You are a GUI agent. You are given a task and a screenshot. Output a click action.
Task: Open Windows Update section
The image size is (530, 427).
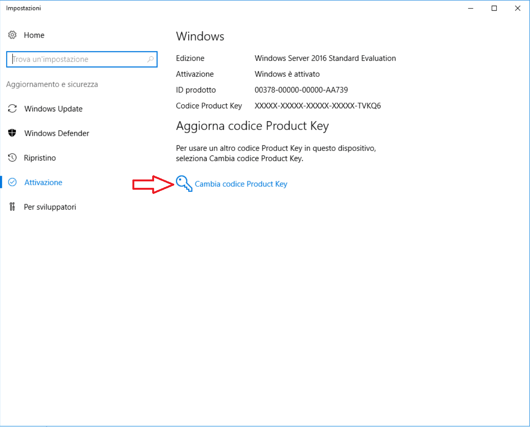click(x=53, y=109)
